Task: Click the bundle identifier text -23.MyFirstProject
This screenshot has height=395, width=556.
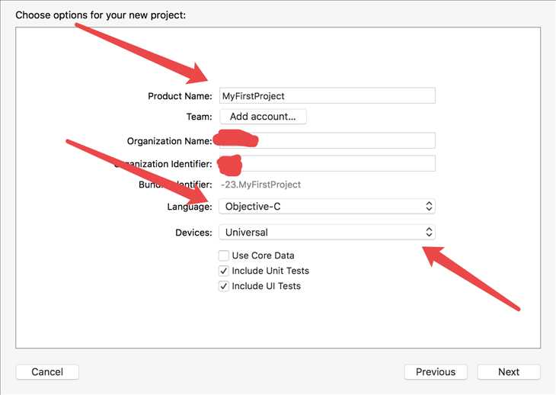Action: 260,185
